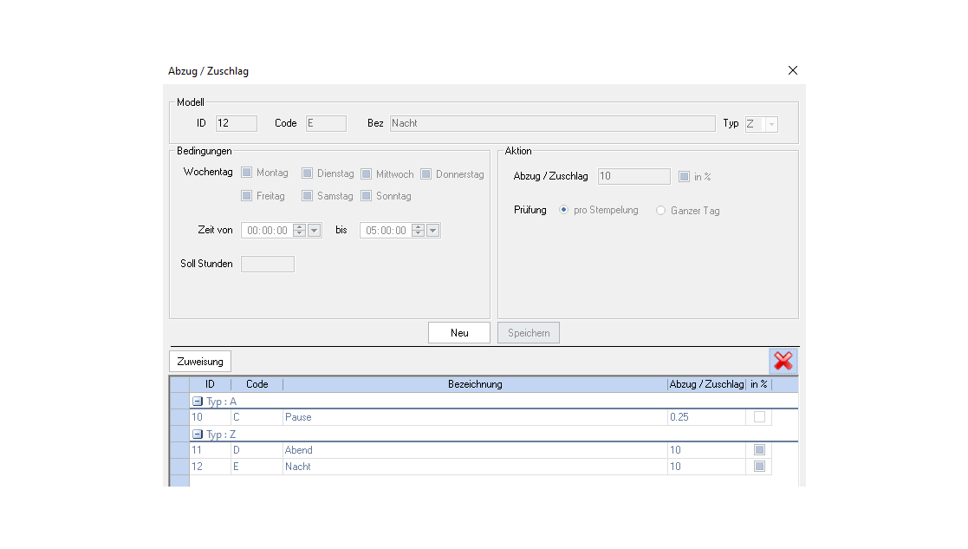This screenshot has height=549, width=968.
Task: Select the Nacht row in the table
Action: [x=475, y=467]
